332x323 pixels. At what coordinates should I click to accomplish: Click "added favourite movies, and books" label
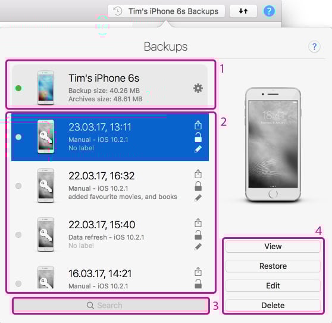point(123,197)
